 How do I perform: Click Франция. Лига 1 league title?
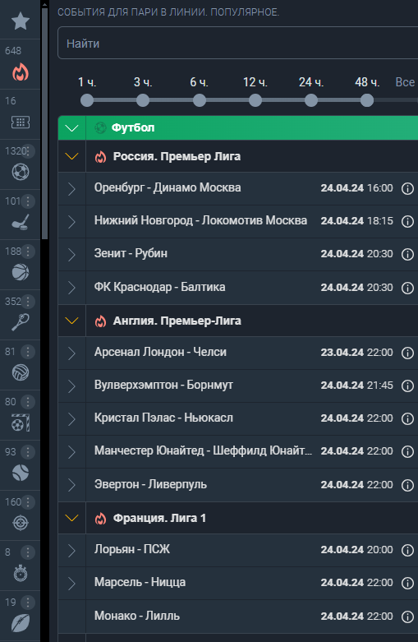click(x=159, y=518)
